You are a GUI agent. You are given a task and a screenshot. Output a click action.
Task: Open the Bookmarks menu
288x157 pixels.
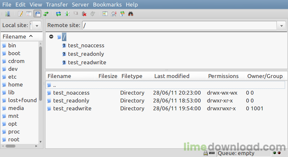click(x=107, y=5)
